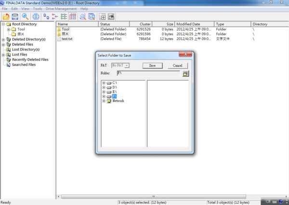This screenshot has height=205, width=289.
Task: Collapse the Root Directory tree node
Action: (x=3, y=24)
